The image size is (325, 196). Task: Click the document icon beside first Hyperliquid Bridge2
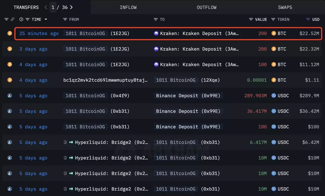[x=65, y=142]
